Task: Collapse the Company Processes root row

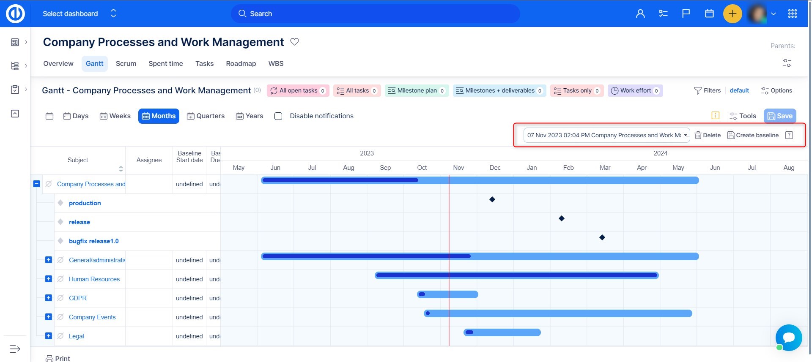Action: [36, 184]
